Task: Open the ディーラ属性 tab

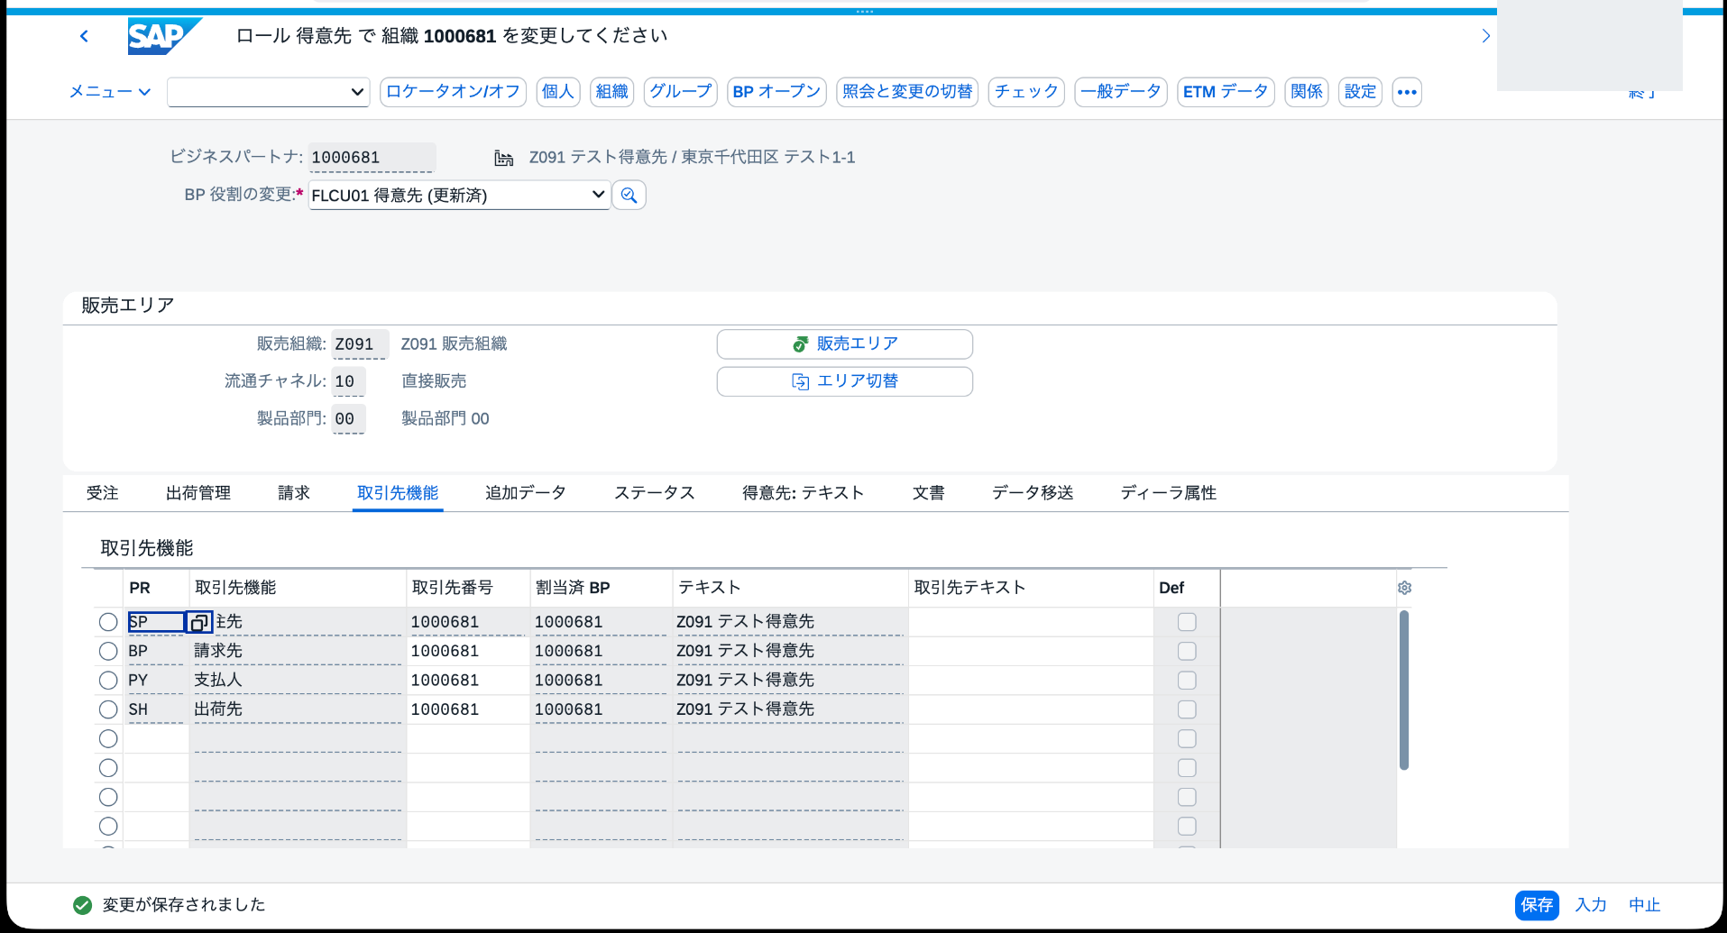Action: pyautogui.click(x=1169, y=493)
